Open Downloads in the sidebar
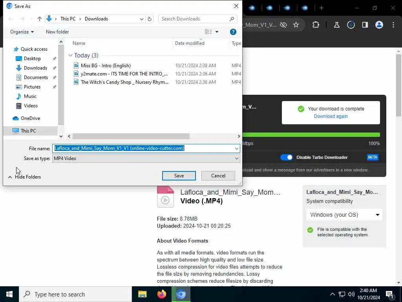The width and height of the screenshot is (402, 302). pos(35,68)
